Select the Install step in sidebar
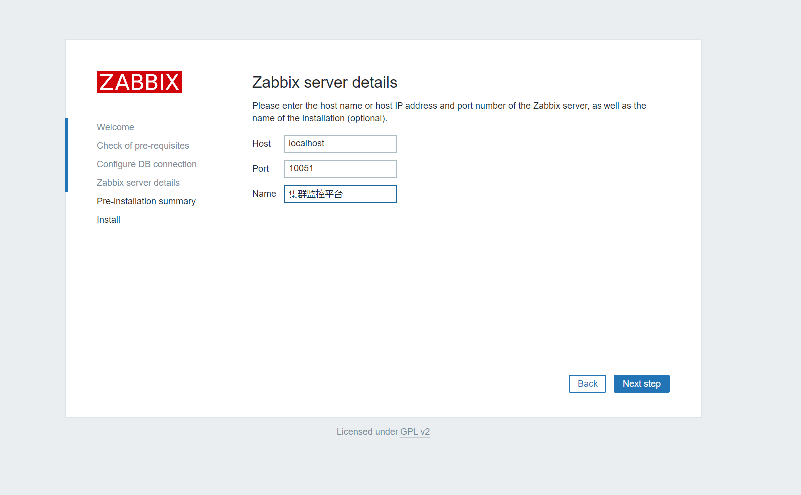 tap(108, 220)
